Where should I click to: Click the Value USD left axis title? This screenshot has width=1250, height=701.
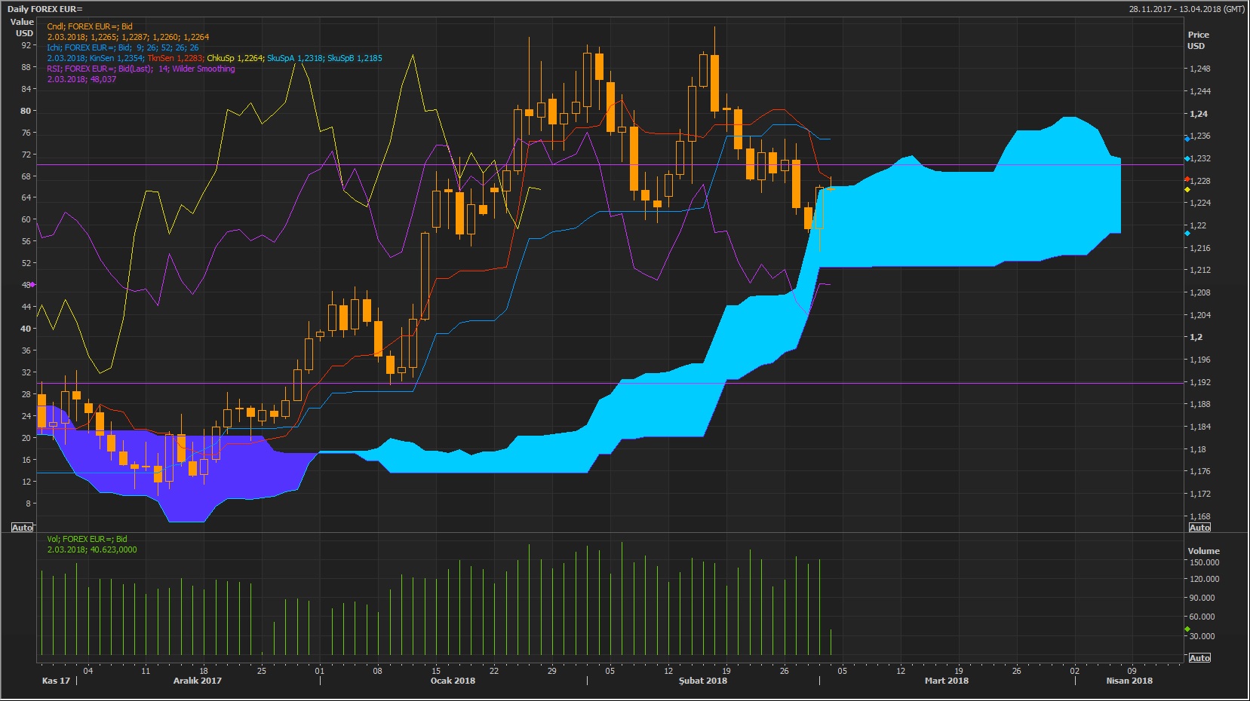pyautogui.click(x=22, y=27)
